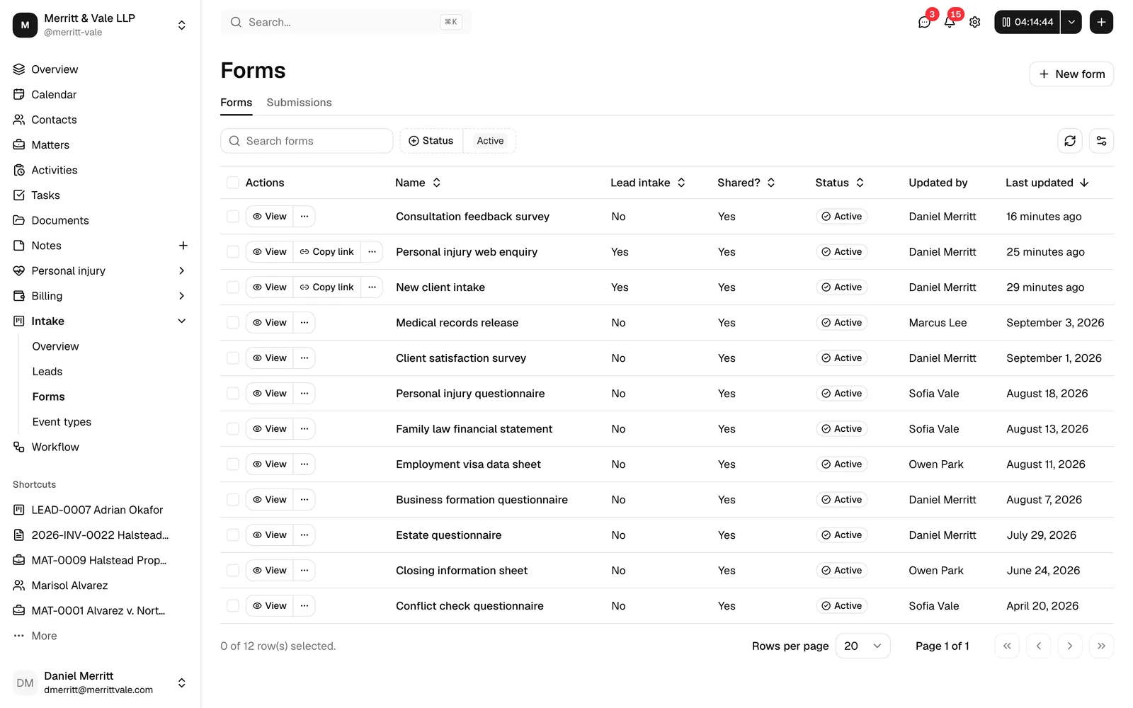Viewport: 1133px width, 708px height.
Task: Refresh the forms table
Action: 1070,141
